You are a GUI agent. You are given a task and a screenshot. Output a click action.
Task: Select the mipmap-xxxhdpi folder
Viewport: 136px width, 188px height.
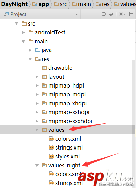pyautogui.click(x=70, y=121)
